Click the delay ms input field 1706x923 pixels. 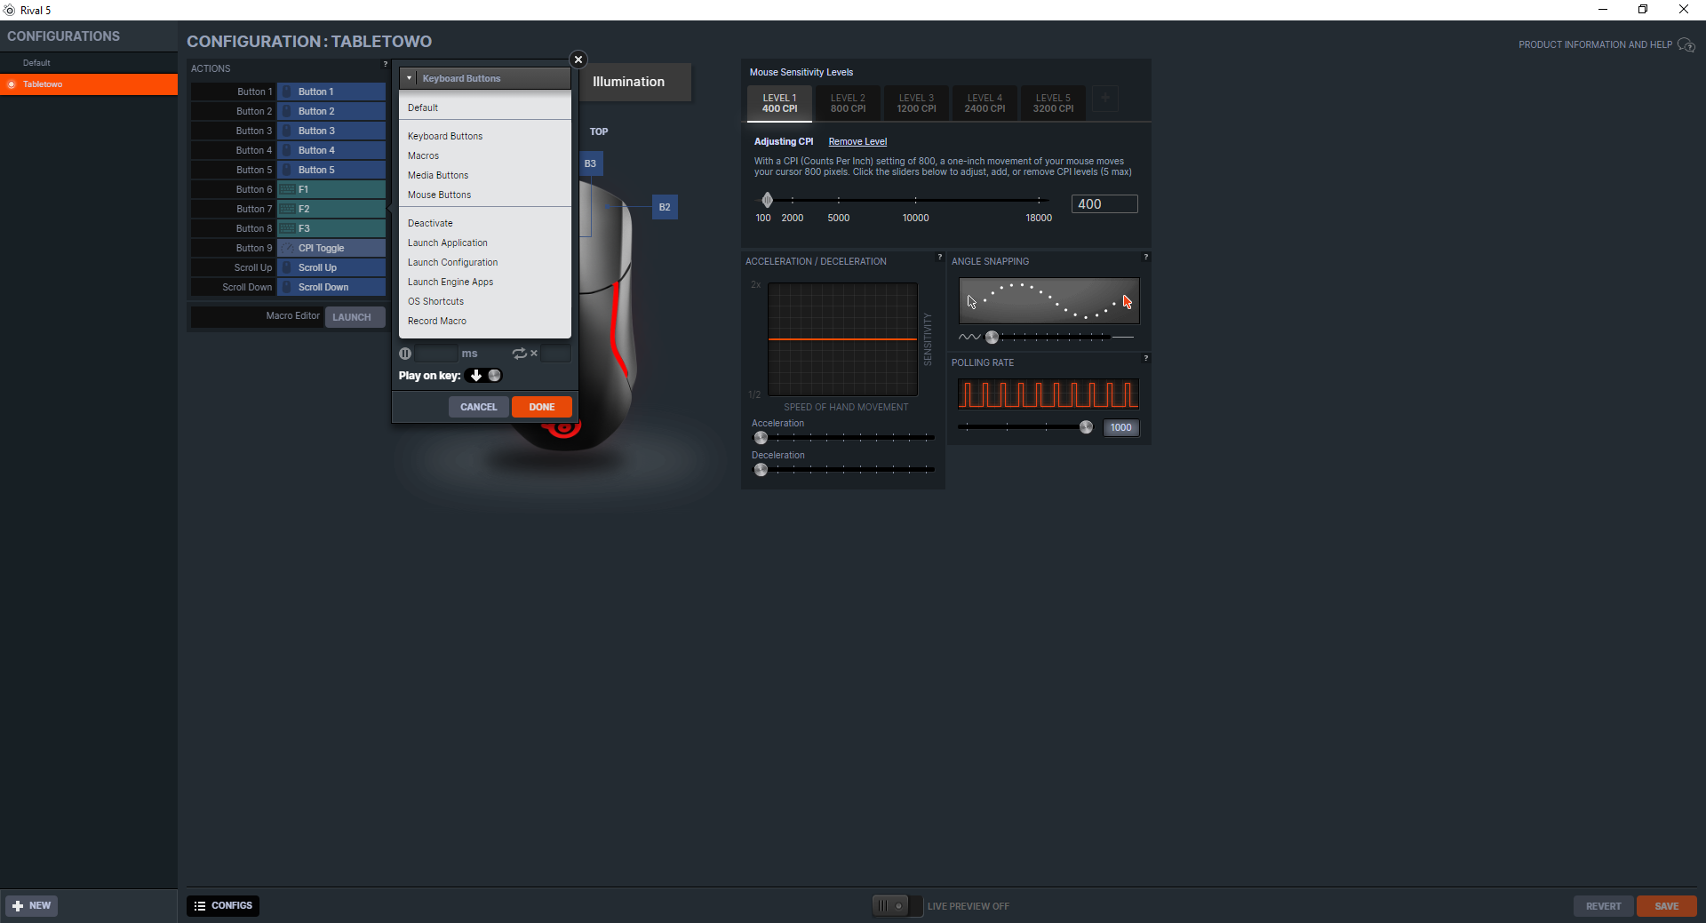tap(436, 354)
